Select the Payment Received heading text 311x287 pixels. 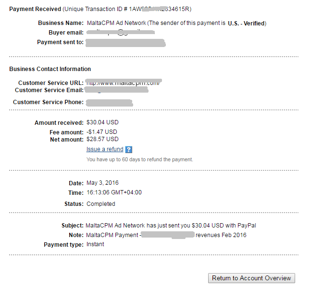point(35,9)
